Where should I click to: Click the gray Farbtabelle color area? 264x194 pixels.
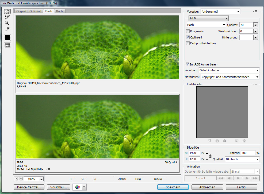coord(222,112)
